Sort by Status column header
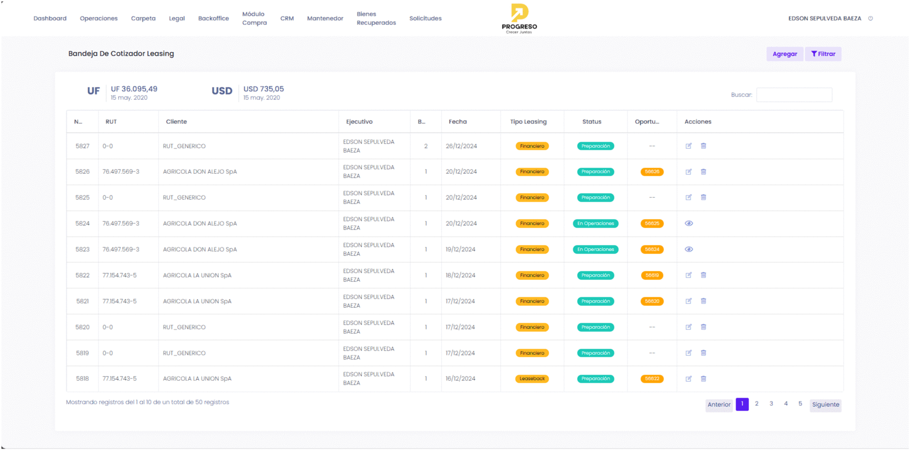Image resolution: width=910 pixels, height=450 pixels. click(x=595, y=122)
